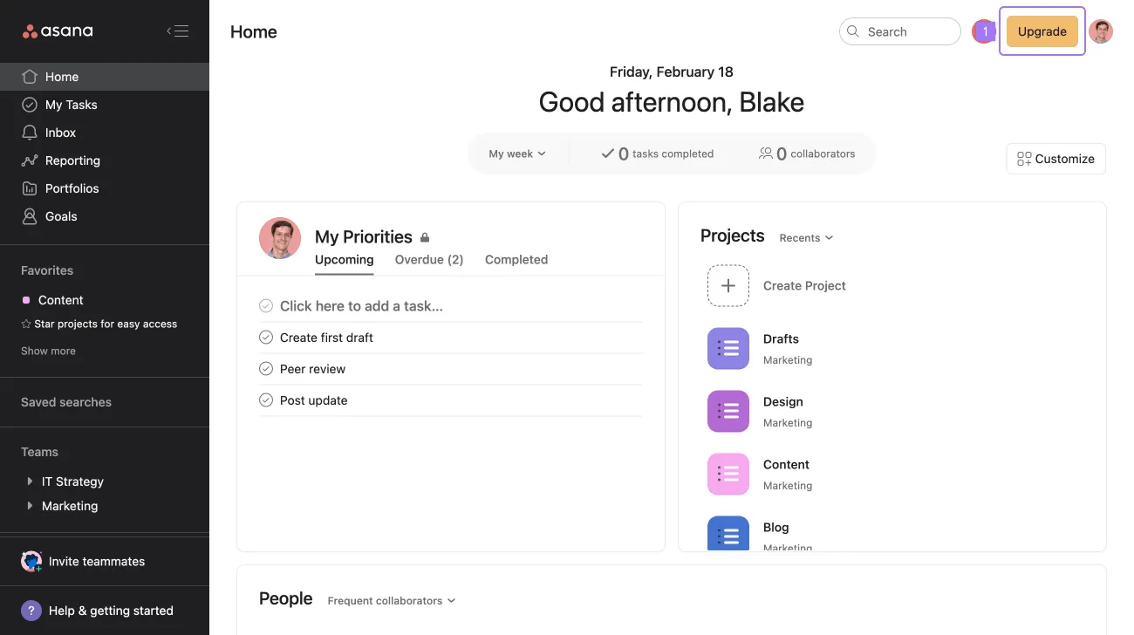Click the Upgrade button
Viewport: 1134px width, 635px height.
click(x=1042, y=31)
